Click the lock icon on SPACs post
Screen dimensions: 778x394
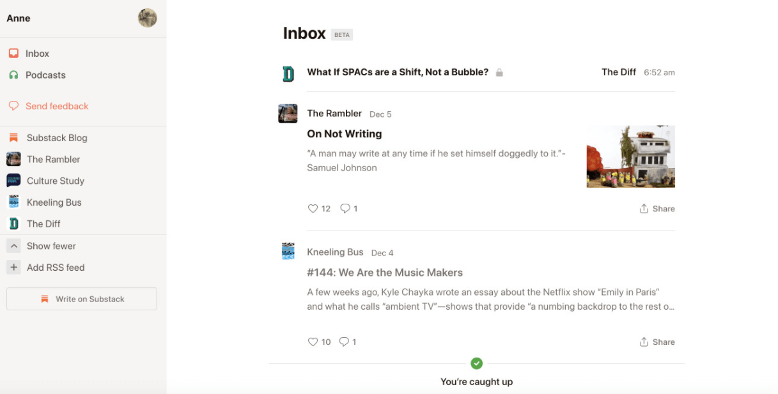(x=499, y=72)
